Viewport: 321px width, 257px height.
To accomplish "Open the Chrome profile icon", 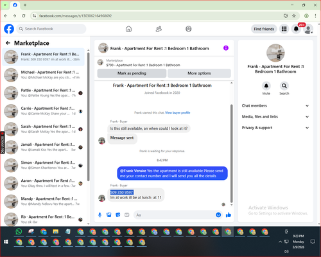I will point(306,16).
